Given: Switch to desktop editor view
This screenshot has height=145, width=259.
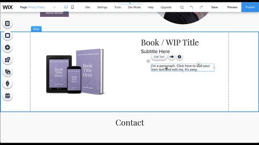Looking at the screenshot, I should pyautogui.click(x=66, y=7).
